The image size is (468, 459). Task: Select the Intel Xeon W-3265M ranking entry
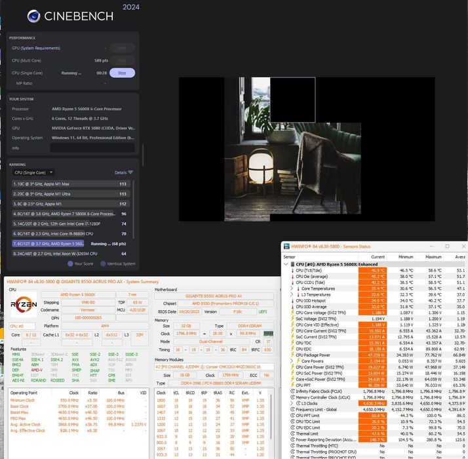point(71,254)
